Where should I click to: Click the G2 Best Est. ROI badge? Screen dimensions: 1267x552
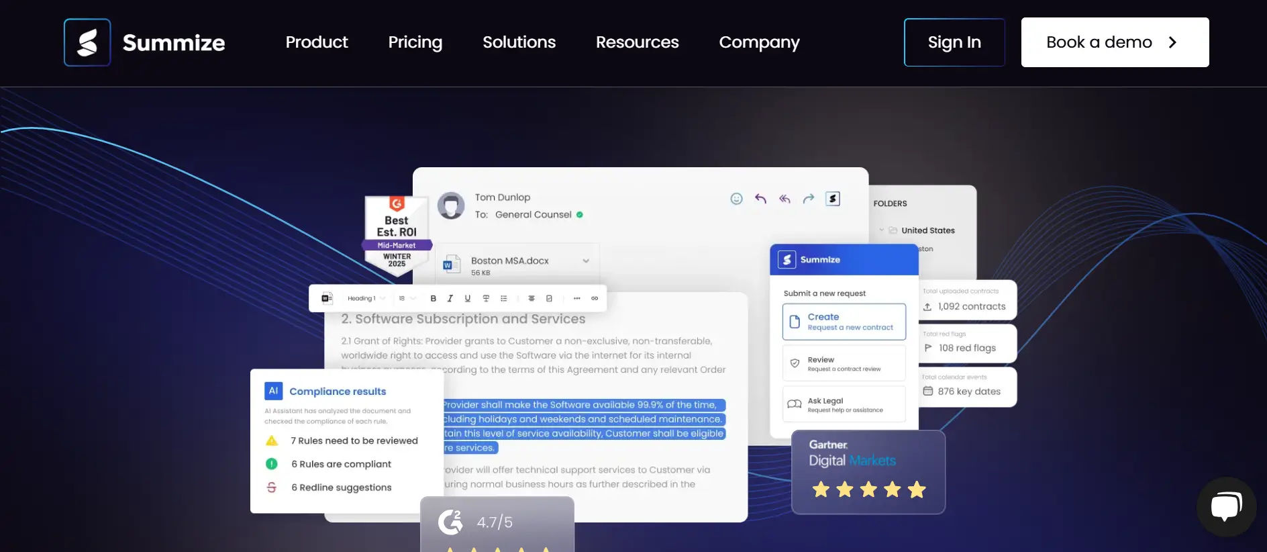click(x=397, y=236)
